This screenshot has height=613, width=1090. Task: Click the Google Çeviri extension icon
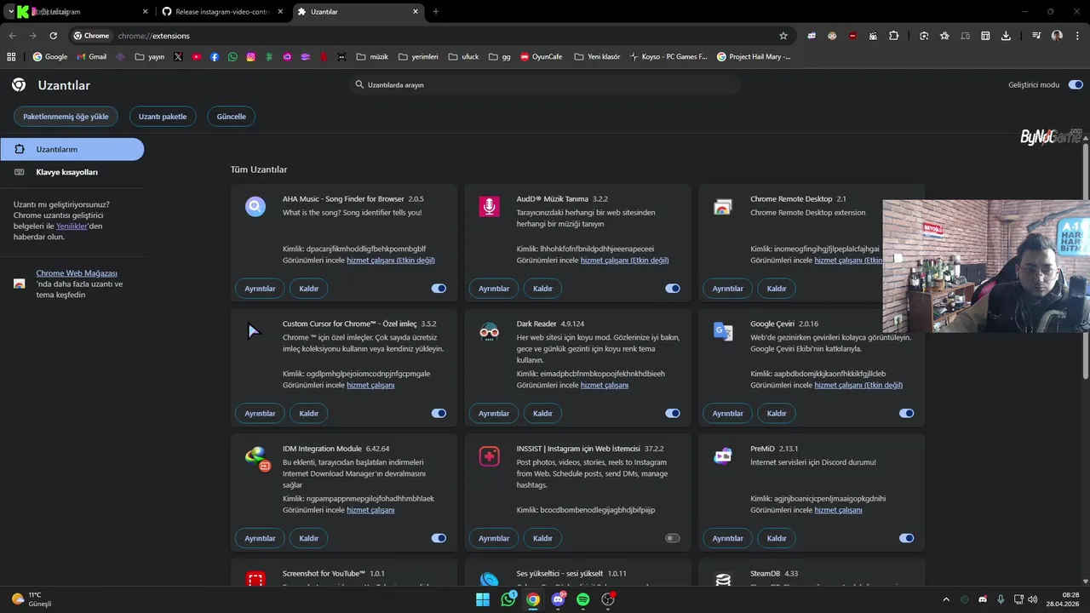(x=723, y=331)
